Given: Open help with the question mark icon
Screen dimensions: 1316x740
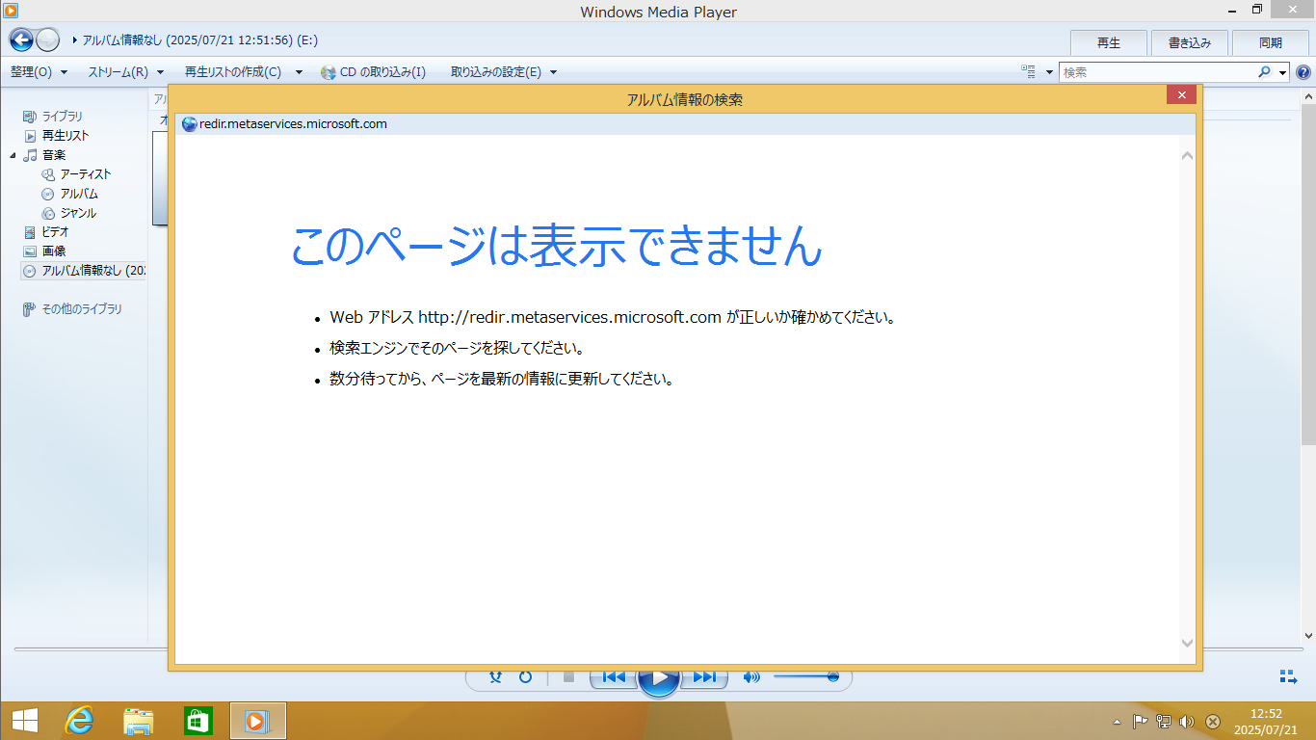Looking at the screenshot, I should pyautogui.click(x=1303, y=72).
